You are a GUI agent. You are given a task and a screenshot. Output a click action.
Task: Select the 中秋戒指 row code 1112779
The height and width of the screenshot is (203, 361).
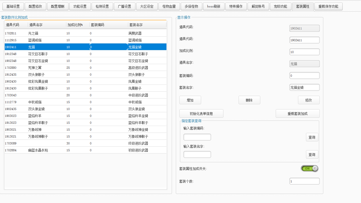click(x=86, y=102)
